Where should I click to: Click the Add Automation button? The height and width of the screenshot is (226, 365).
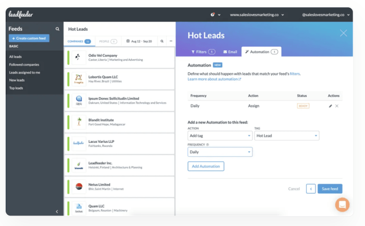tap(206, 166)
